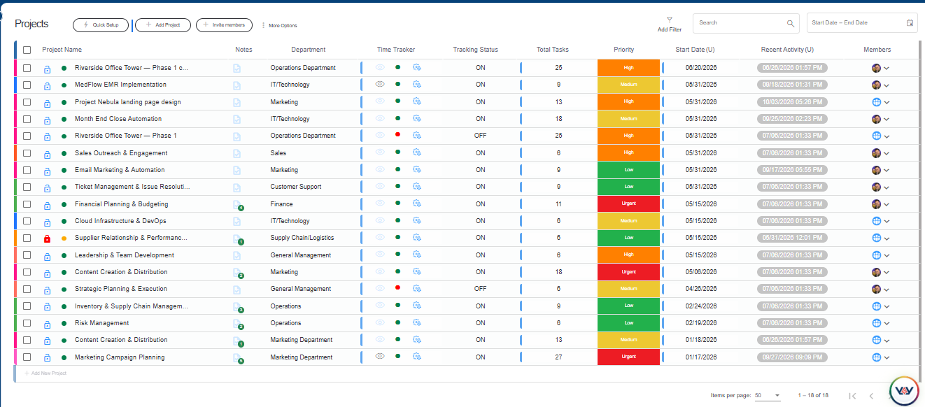
Task: Sort by the Start Date (U) column header
Action: (695, 50)
